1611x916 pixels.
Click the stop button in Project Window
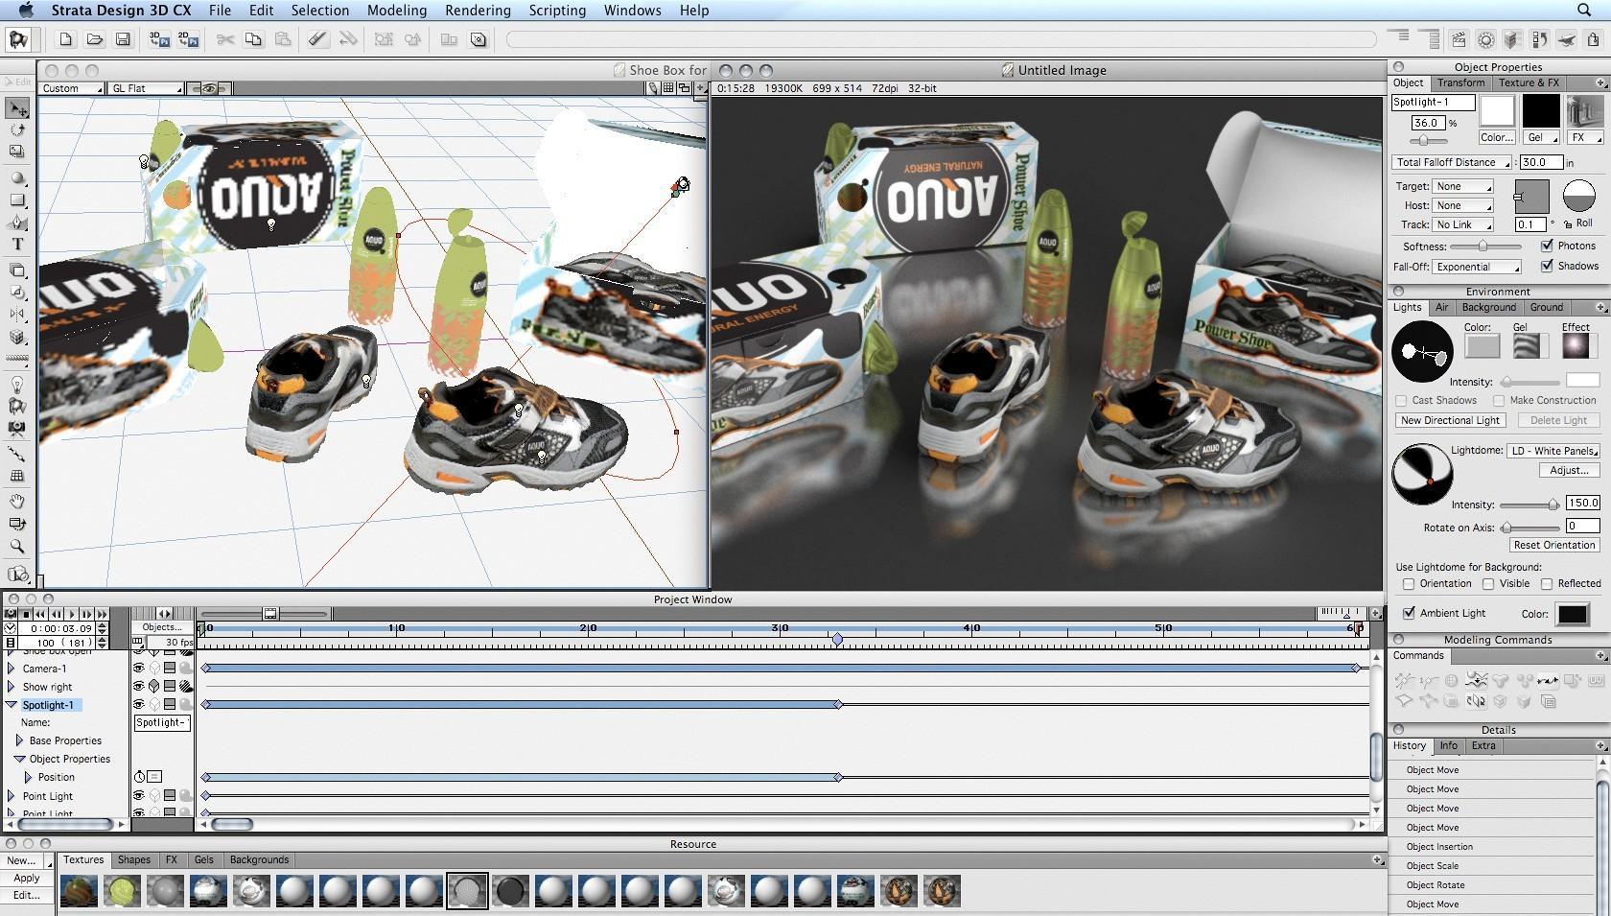[27, 614]
